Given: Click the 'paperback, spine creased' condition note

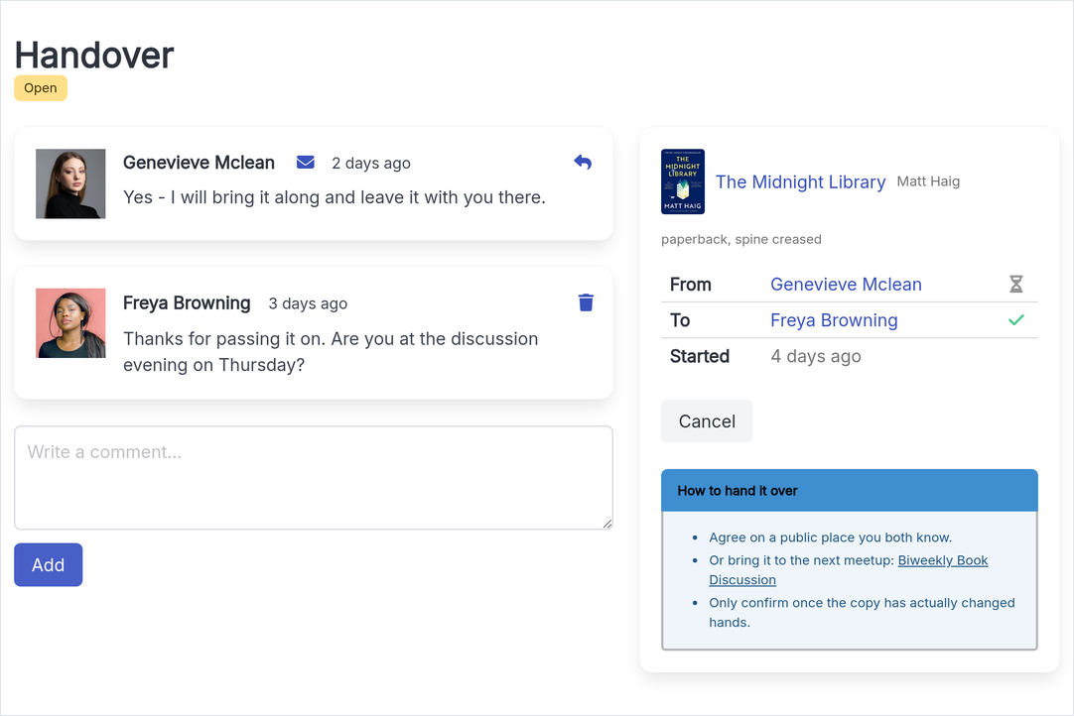Looking at the screenshot, I should click(x=741, y=240).
